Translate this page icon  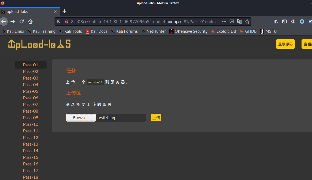coord(239,21)
